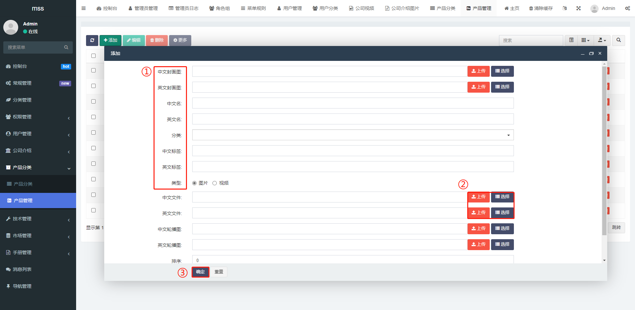Open the settings gears icon at top right
635x310 pixels.
(627, 8)
